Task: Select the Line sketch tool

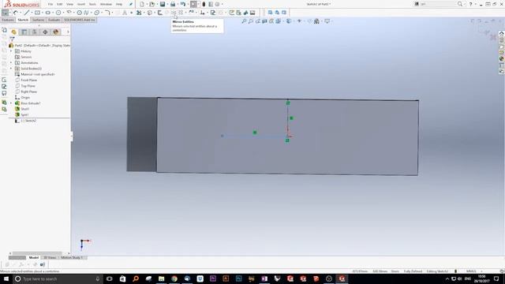Action: [x=27, y=13]
